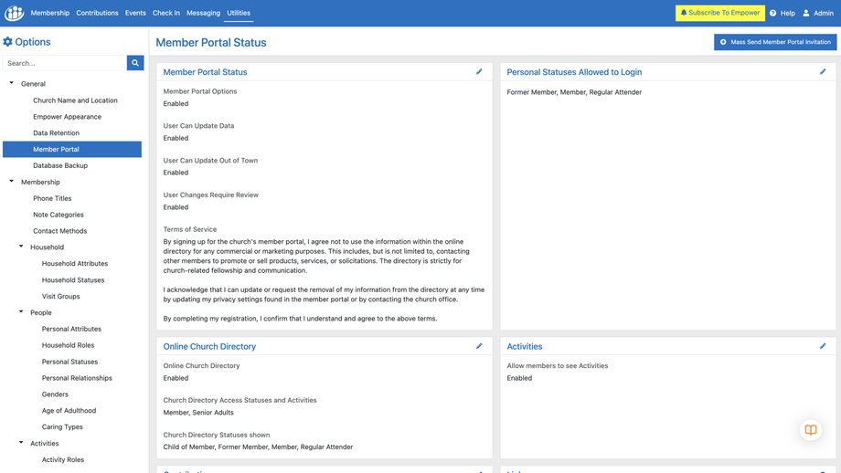841x473 pixels.
Task: Click Subscribe To Empower button
Action: [x=720, y=13]
